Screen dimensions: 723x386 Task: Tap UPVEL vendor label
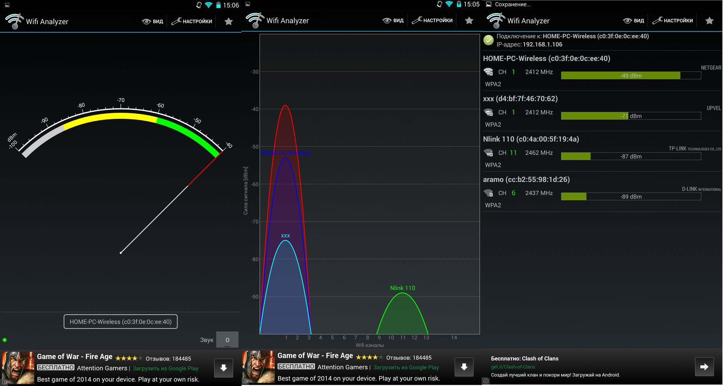point(714,108)
